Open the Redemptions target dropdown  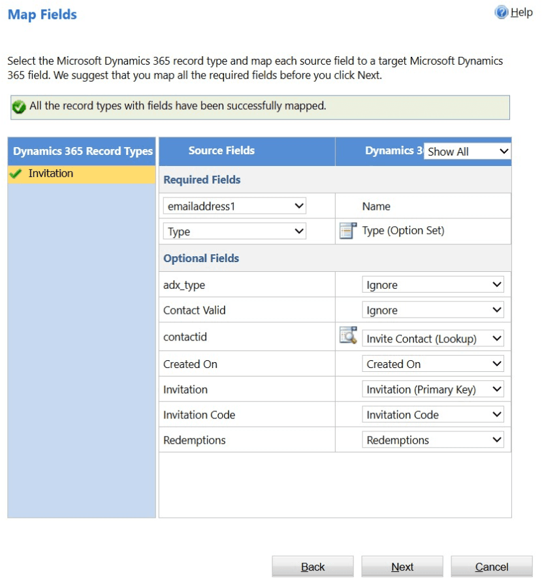[433, 440]
